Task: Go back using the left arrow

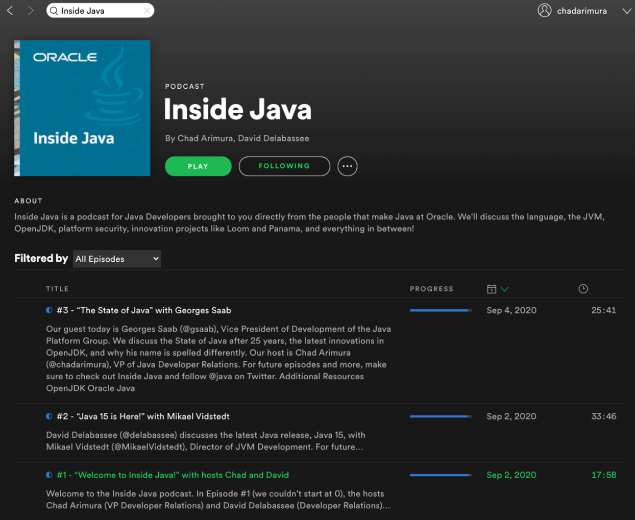Action: (10, 11)
